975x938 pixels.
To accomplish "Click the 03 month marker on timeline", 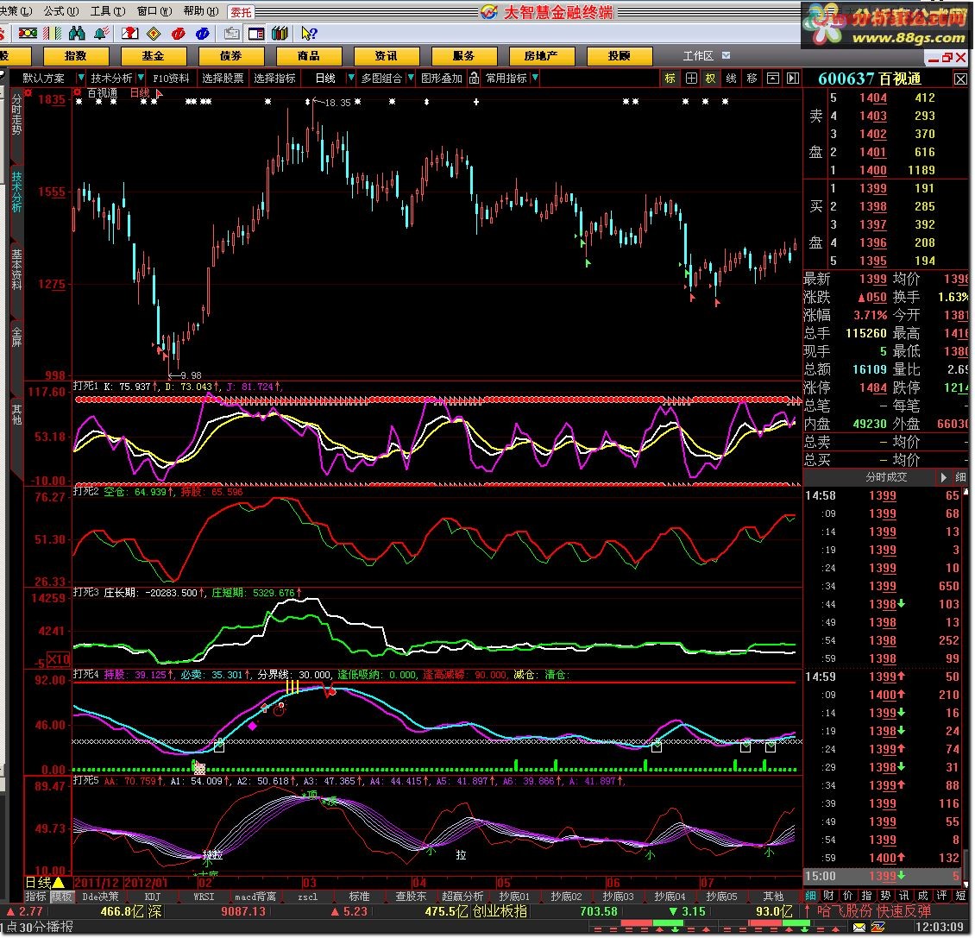I will pyautogui.click(x=309, y=883).
